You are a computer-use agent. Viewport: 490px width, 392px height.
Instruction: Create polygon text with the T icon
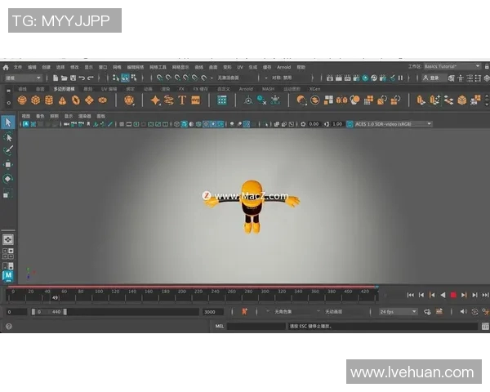[182, 100]
